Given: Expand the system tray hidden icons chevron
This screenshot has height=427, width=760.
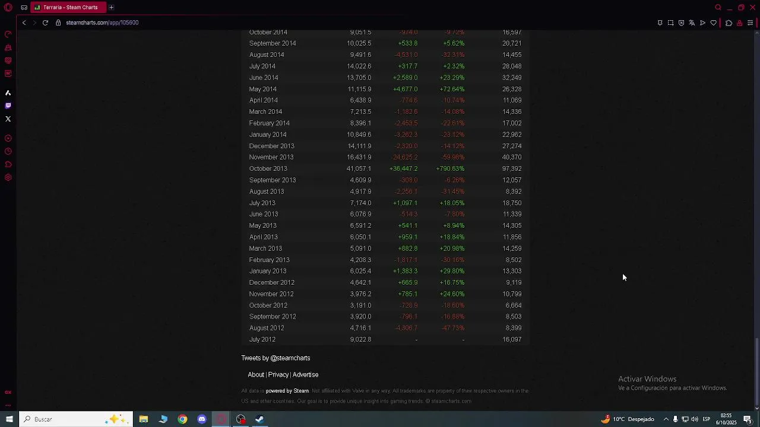Looking at the screenshot, I should coord(666,419).
